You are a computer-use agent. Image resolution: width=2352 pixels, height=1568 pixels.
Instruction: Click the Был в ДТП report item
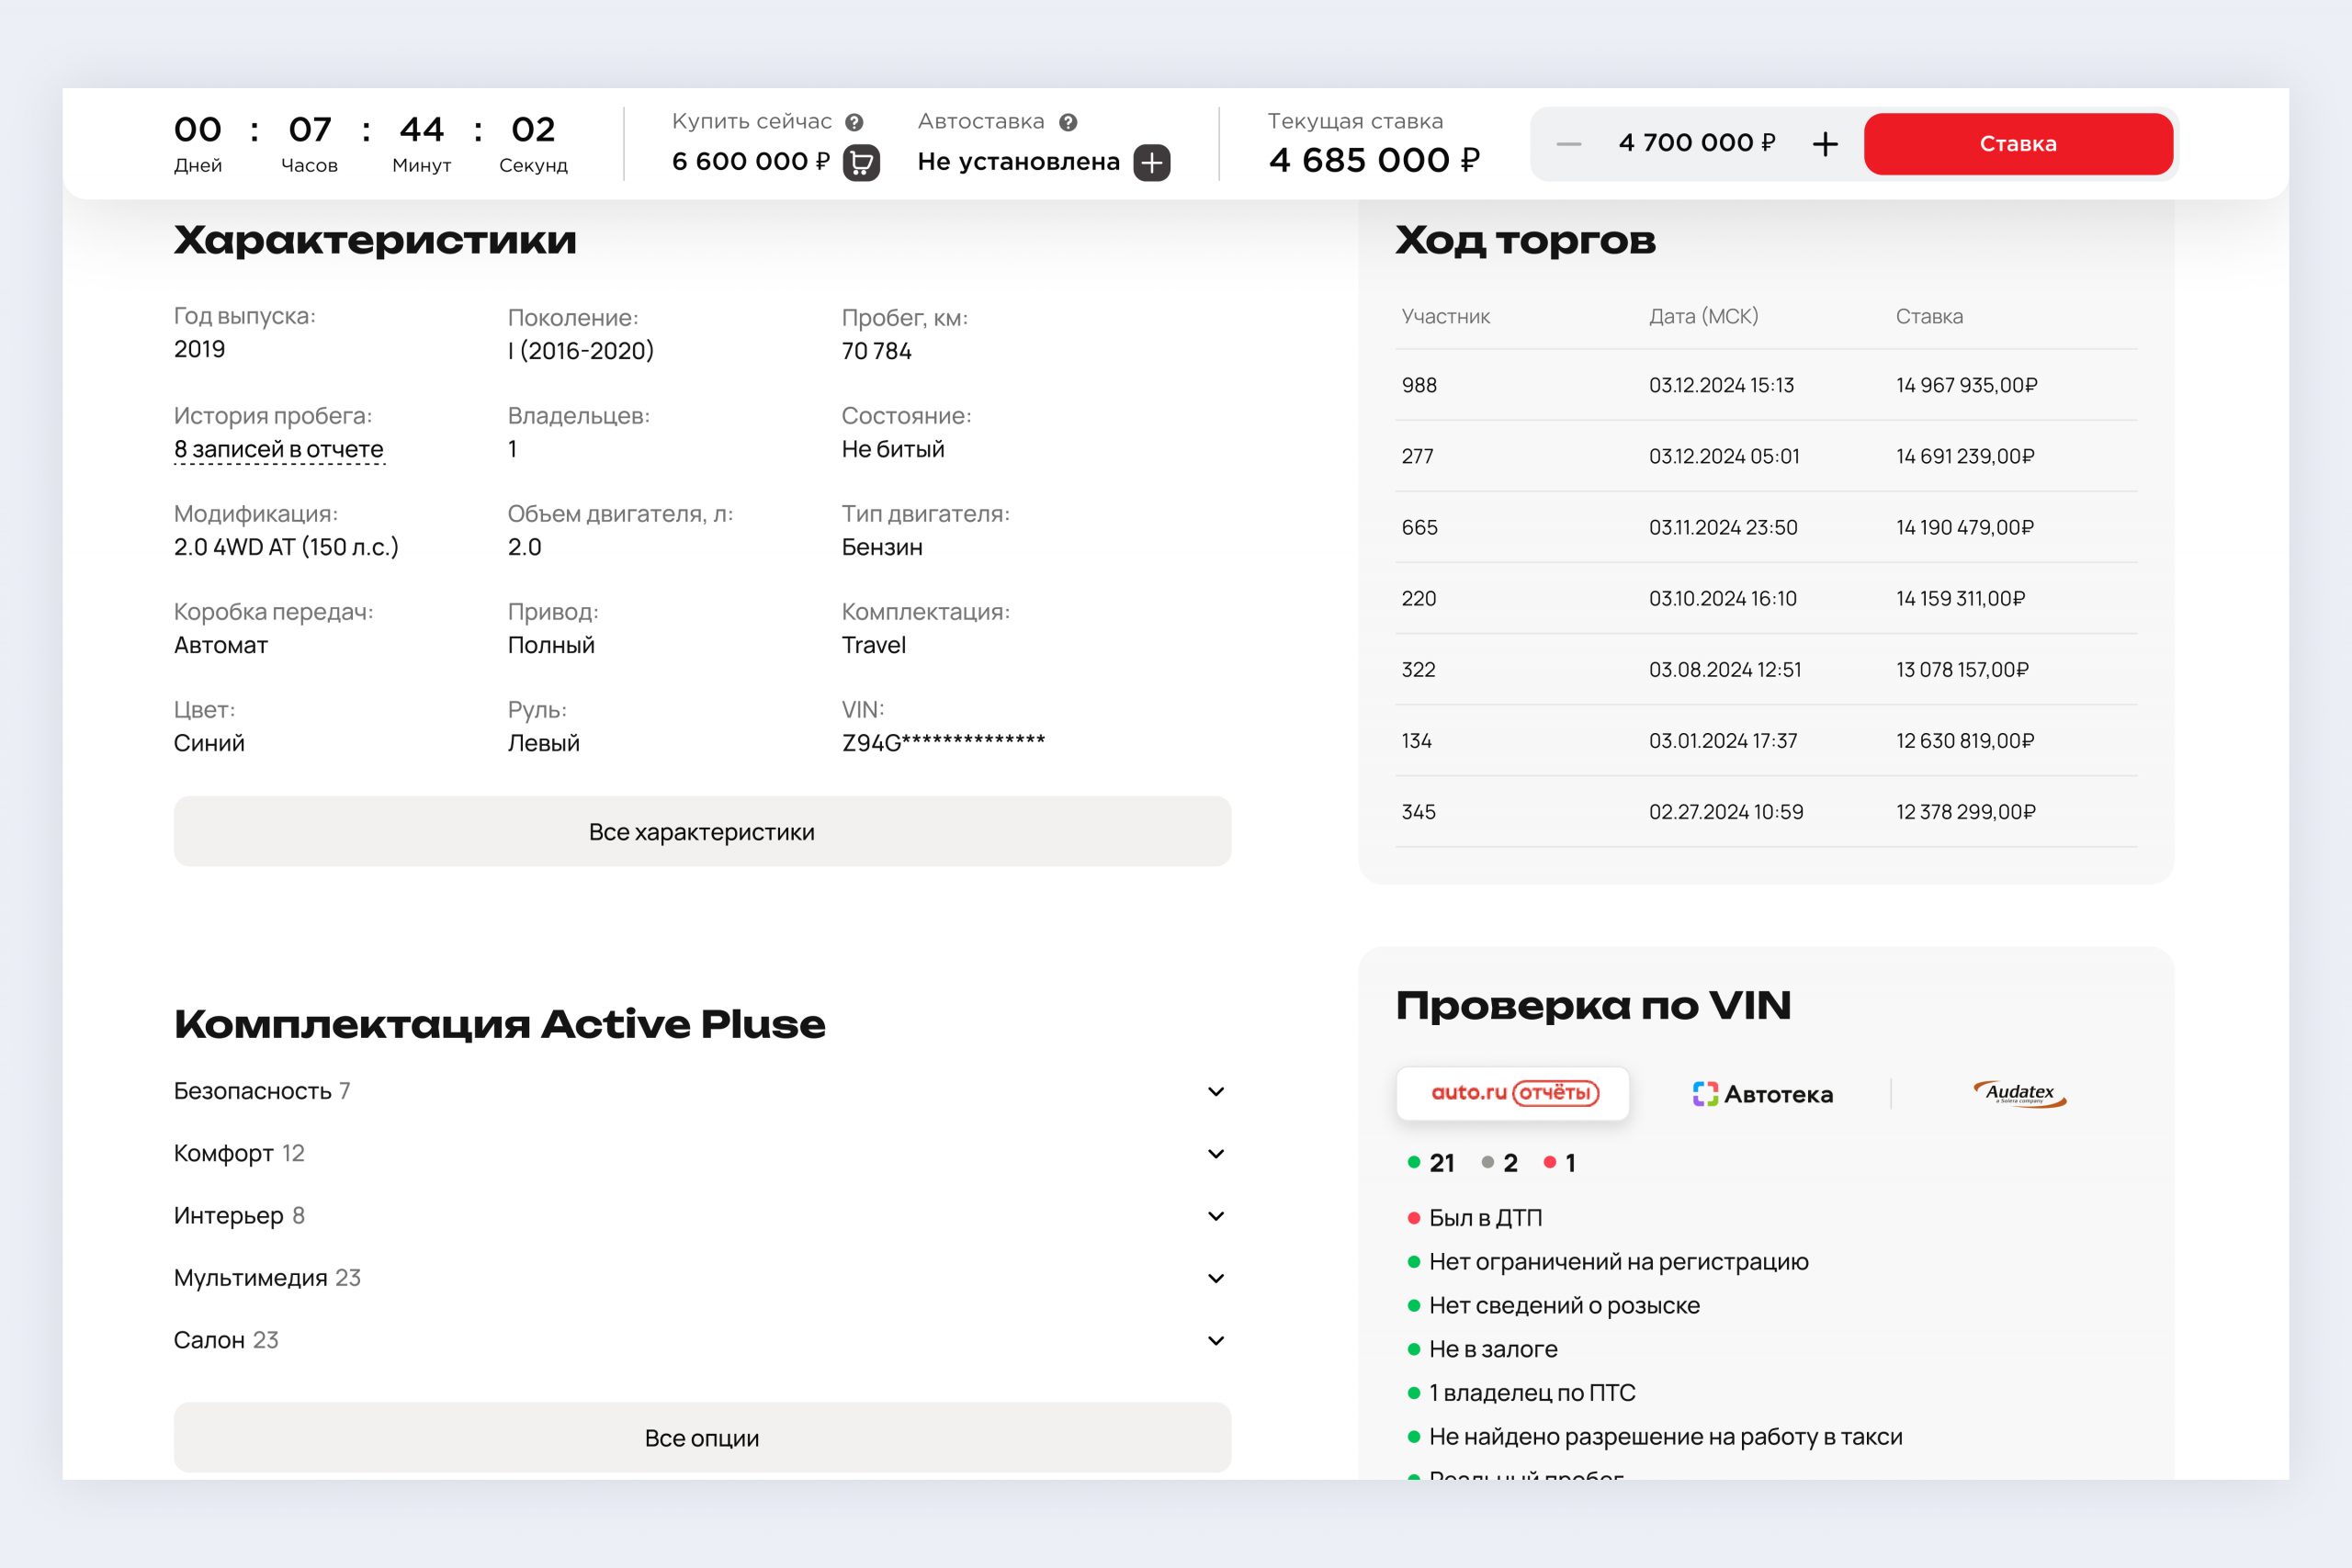(1485, 1218)
